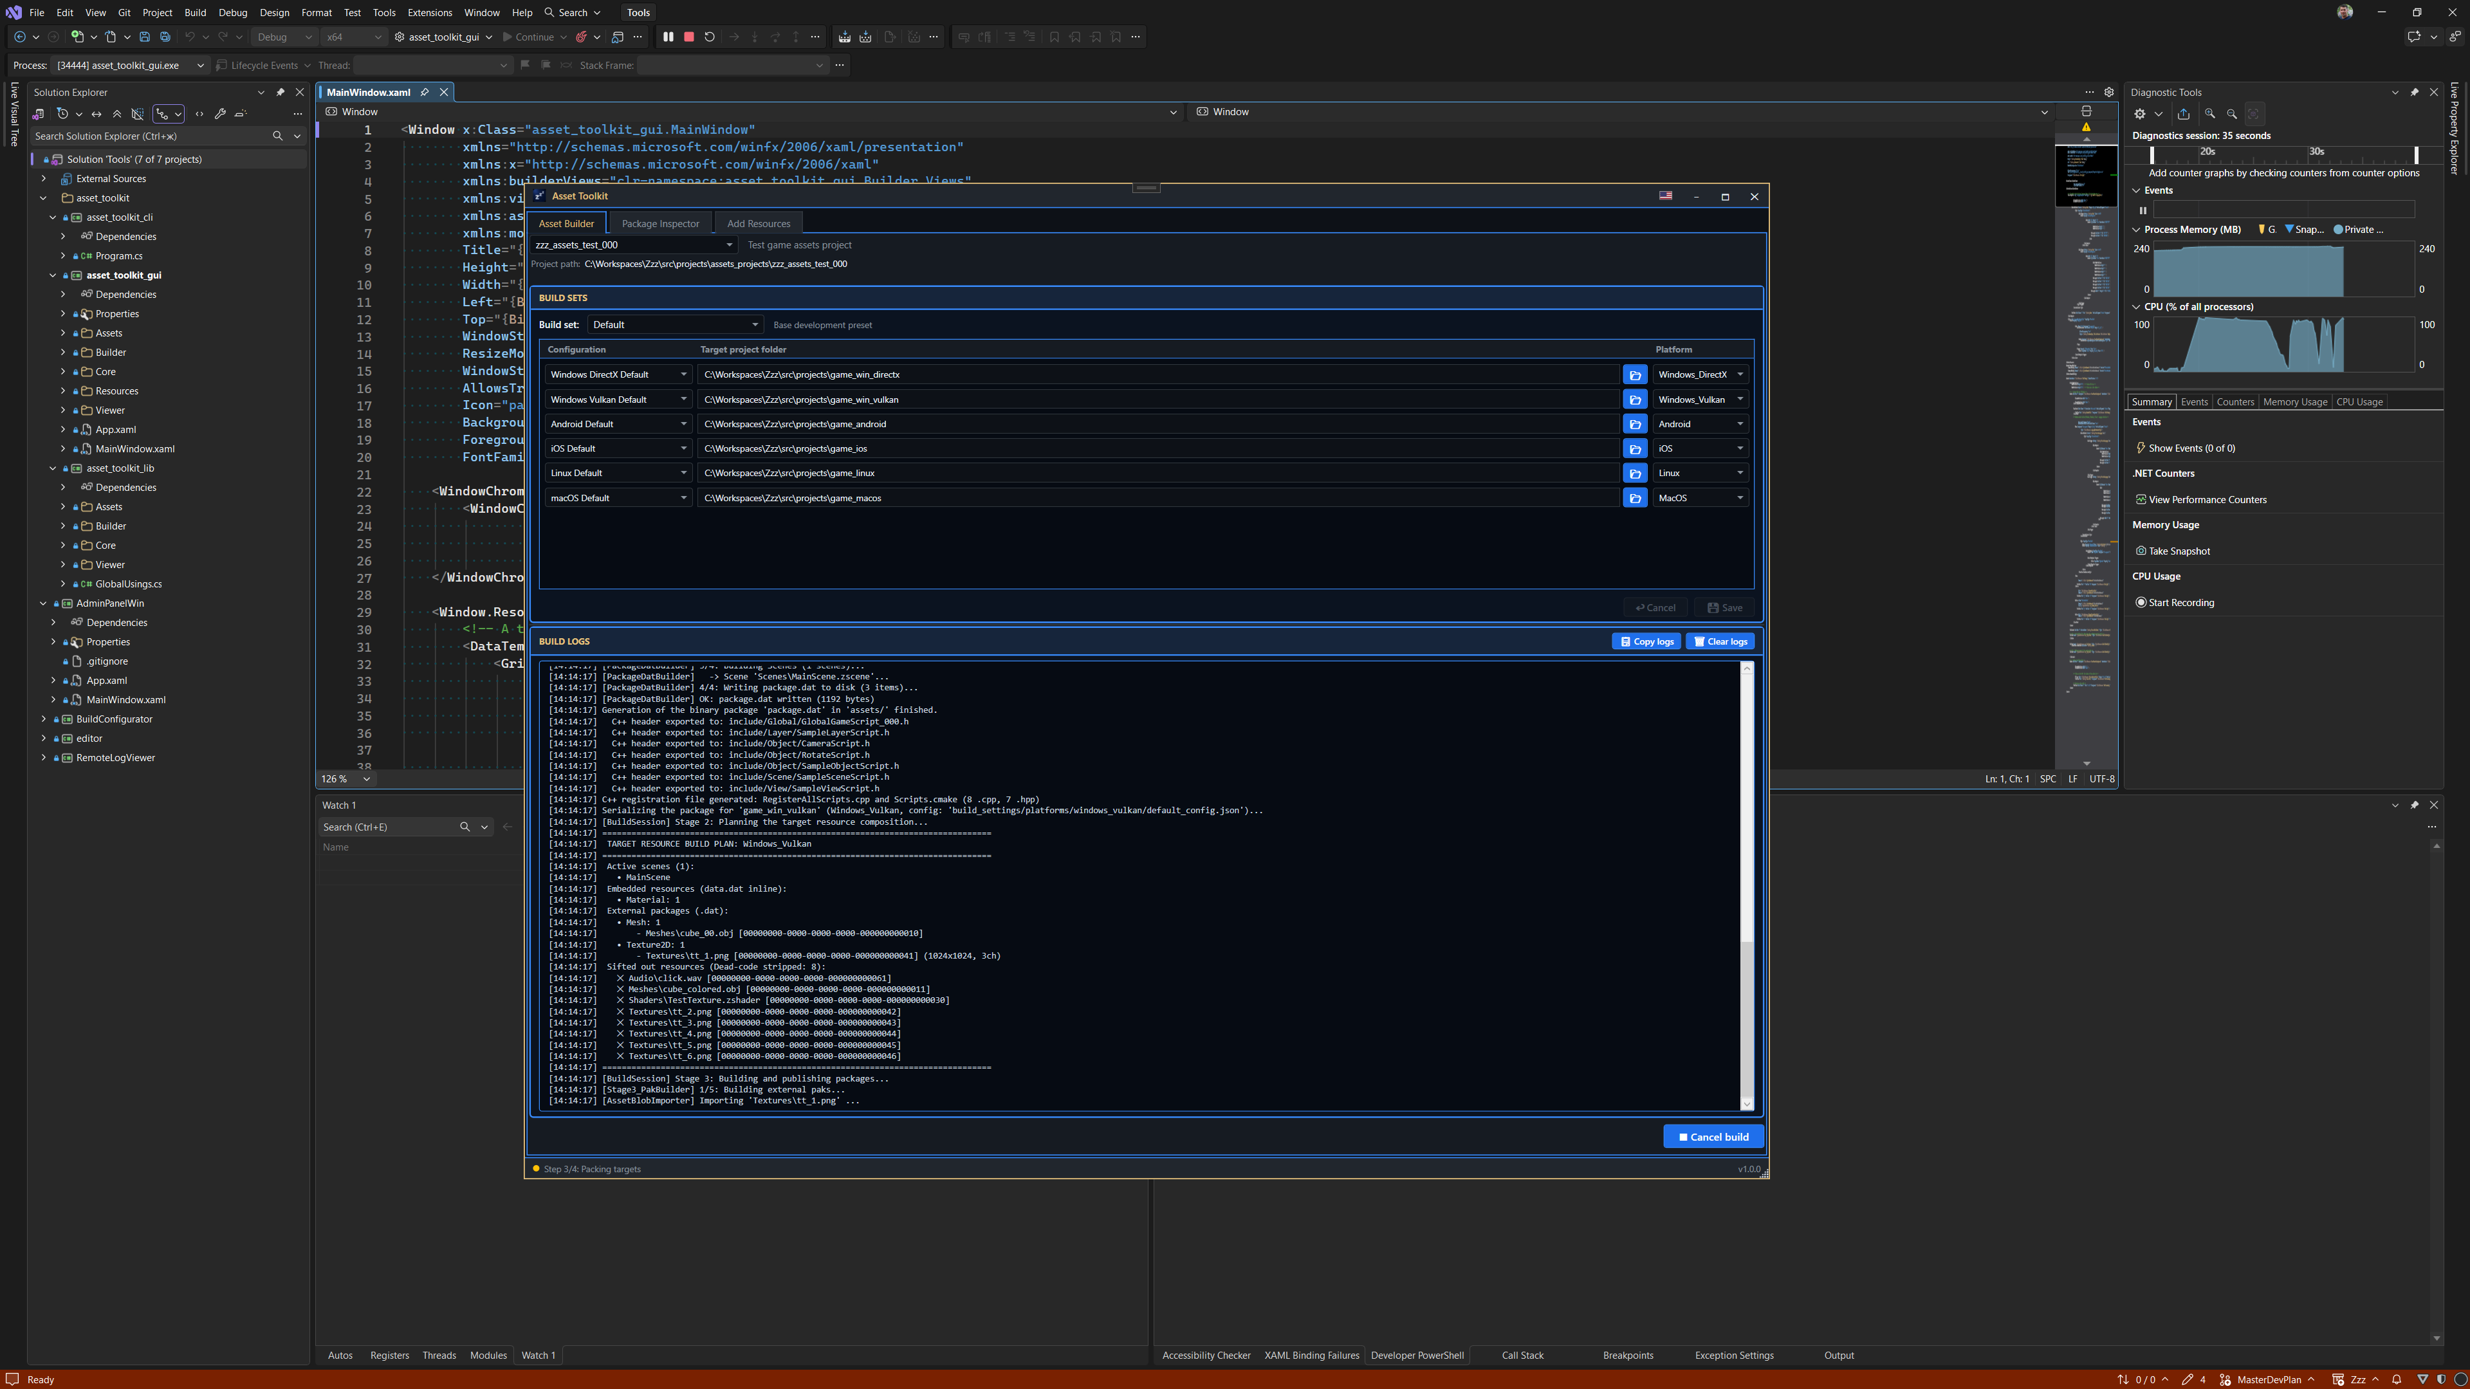Viewport: 2470px width, 1389px height.
Task: Click the build logs vertical scrollbar
Action: (1747, 886)
